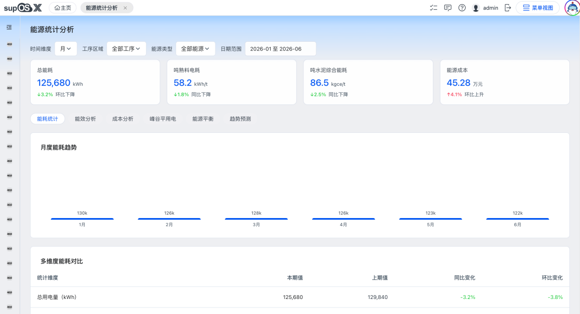Viewport: 580px width, 314px height.
Task: Click the 130k bar value label
Action: click(x=82, y=213)
